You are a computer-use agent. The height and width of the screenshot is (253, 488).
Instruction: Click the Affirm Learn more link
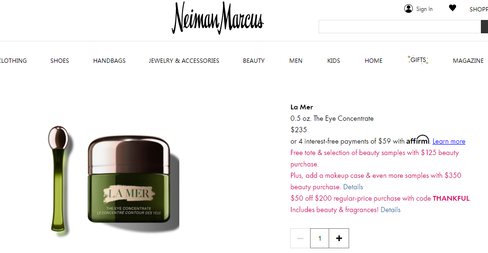pyautogui.click(x=449, y=141)
